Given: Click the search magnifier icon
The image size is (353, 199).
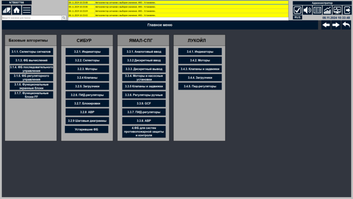Looking at the screenshot, I should (64, 18).
